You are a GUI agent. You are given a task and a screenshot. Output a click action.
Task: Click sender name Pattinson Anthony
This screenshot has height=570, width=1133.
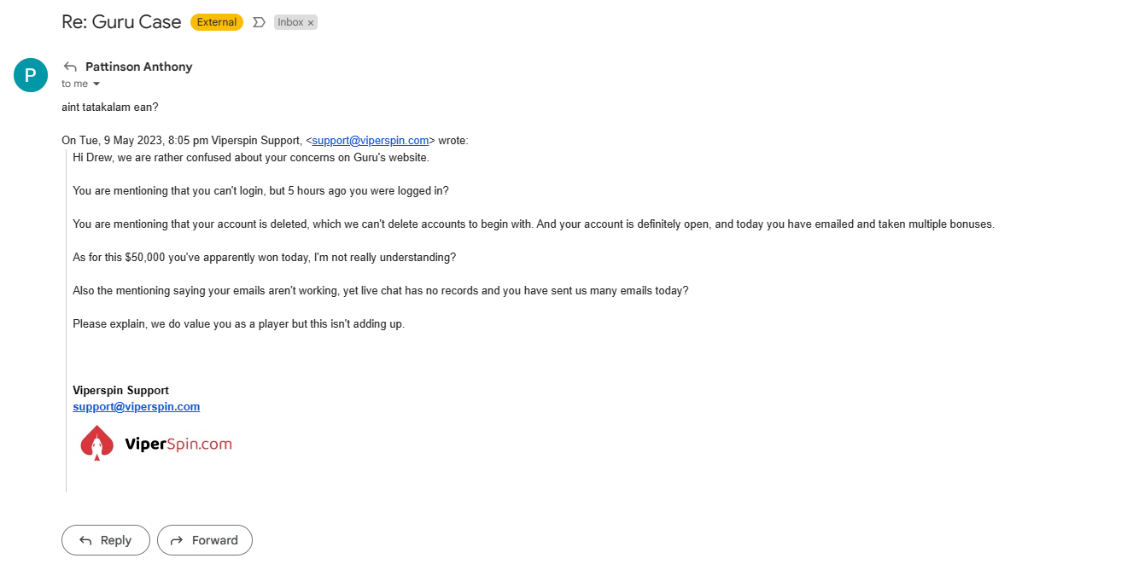point(138,67)
